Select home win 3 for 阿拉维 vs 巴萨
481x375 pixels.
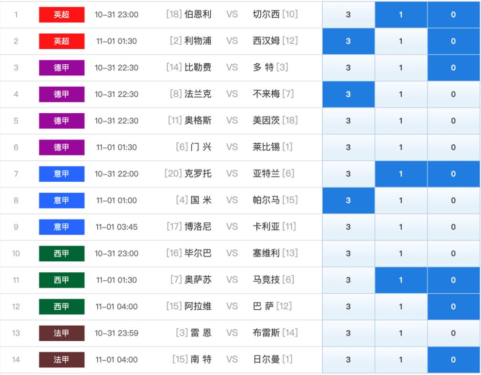tap(348, 307)
